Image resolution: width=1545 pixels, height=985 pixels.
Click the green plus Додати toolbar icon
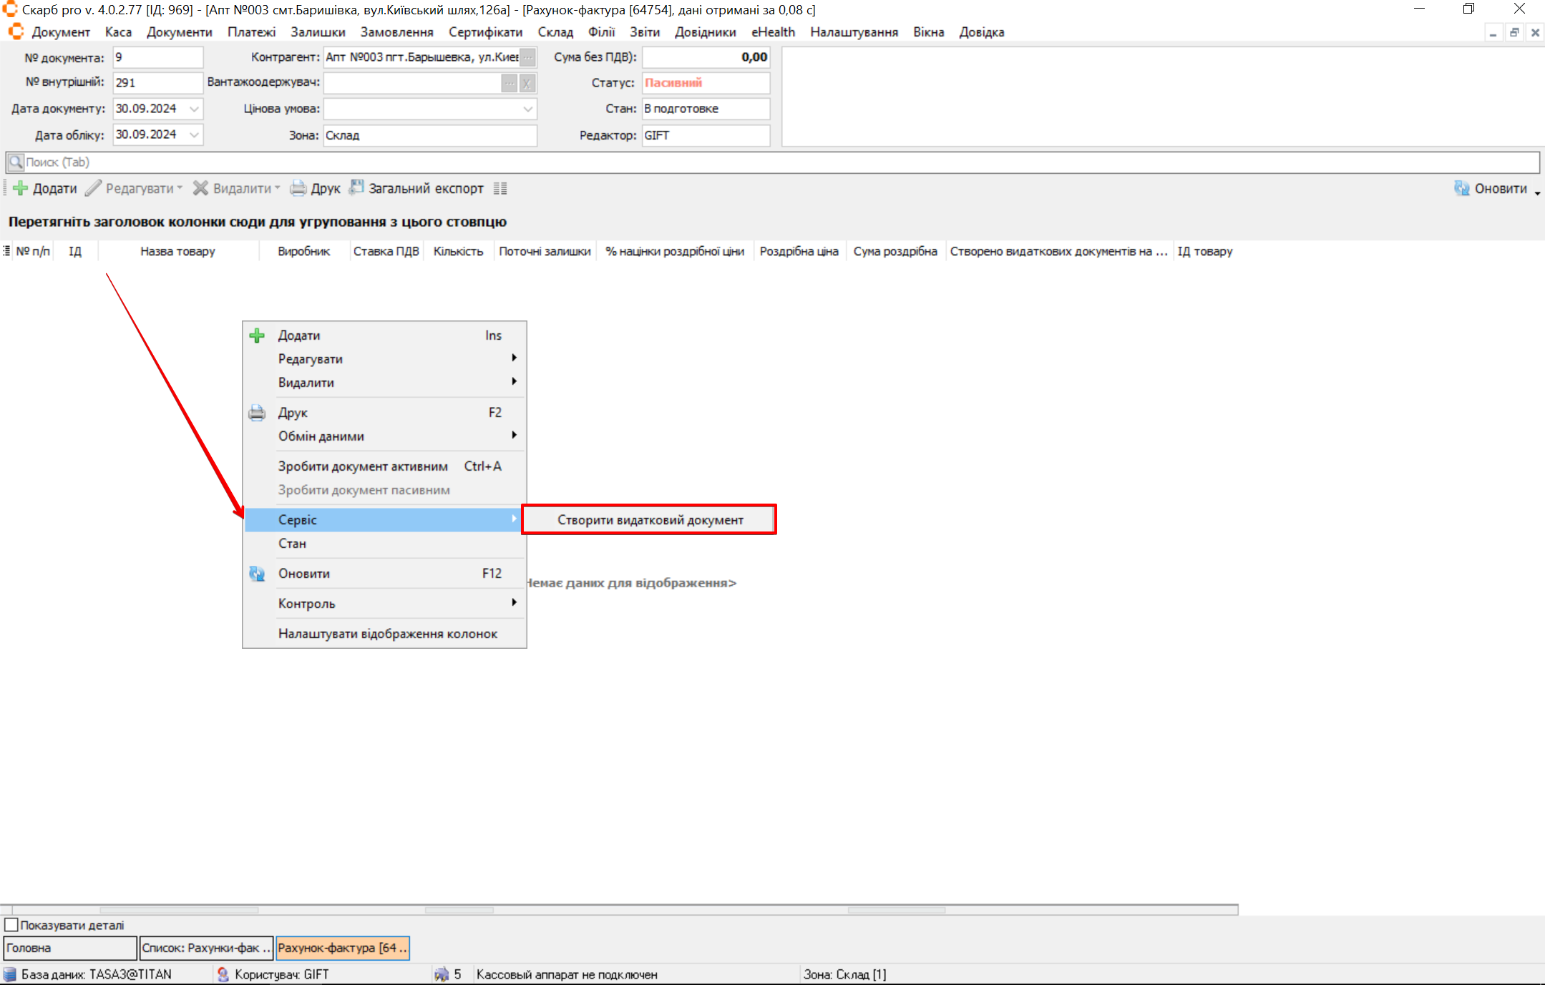[x=21, y=188]
